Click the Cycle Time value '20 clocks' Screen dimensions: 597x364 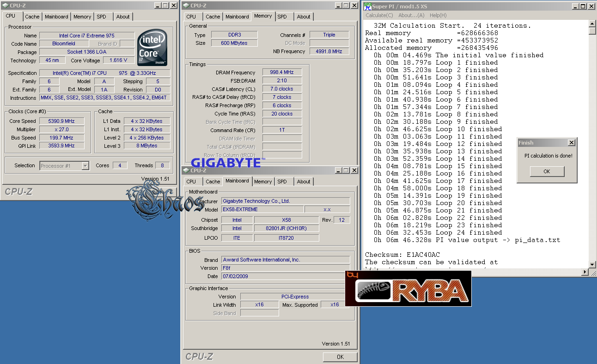coord(282,114)
